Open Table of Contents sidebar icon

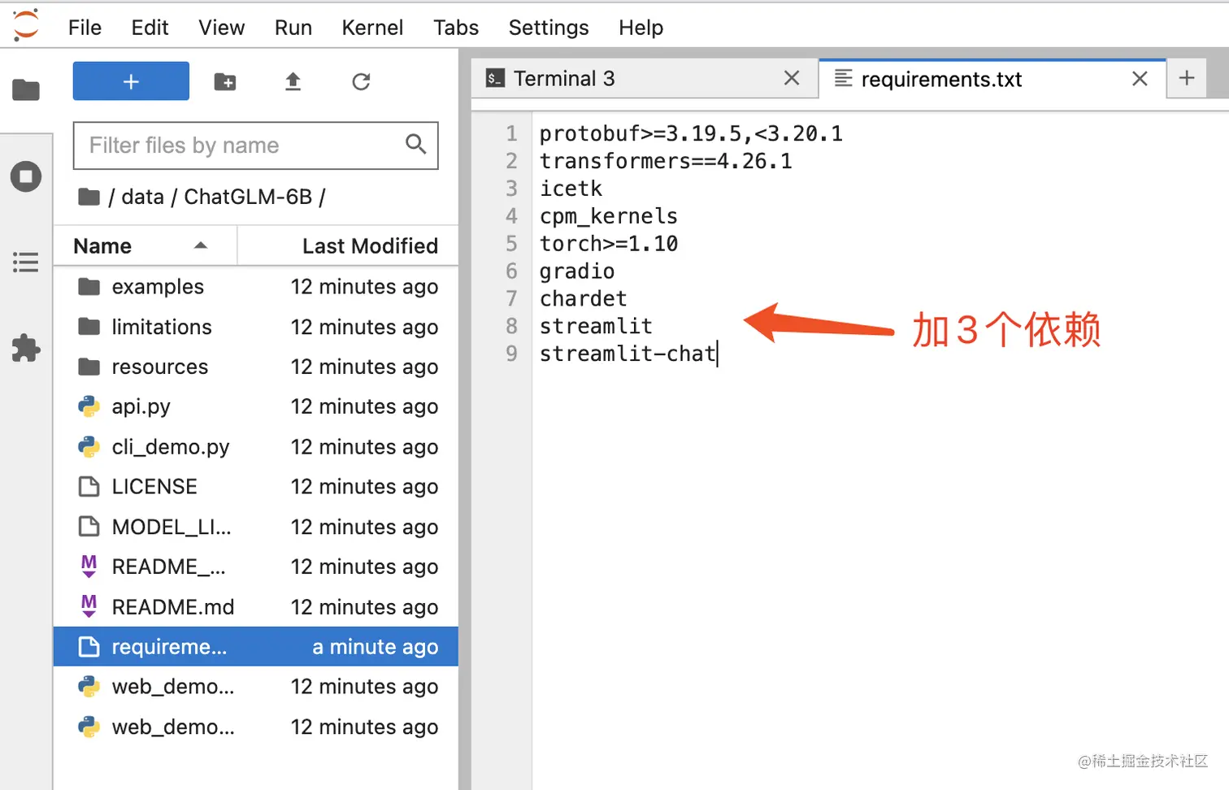pyautogui.click(x=26, y=262)
